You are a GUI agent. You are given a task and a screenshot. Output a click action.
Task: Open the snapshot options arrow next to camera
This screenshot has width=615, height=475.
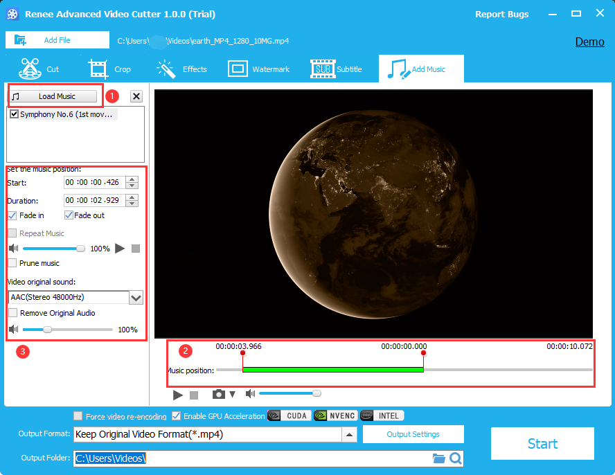tap(232, 395)
